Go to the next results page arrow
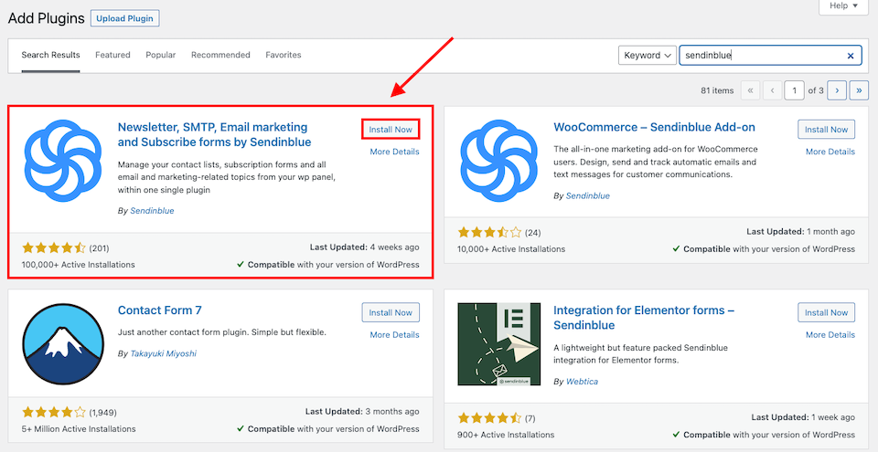Viewport: 878px width, 452px height. click(x=837, y=90)
